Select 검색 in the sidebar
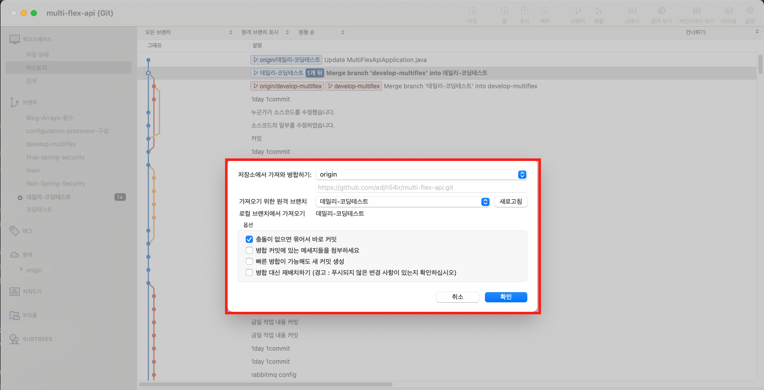 click(x=31, y=81)
